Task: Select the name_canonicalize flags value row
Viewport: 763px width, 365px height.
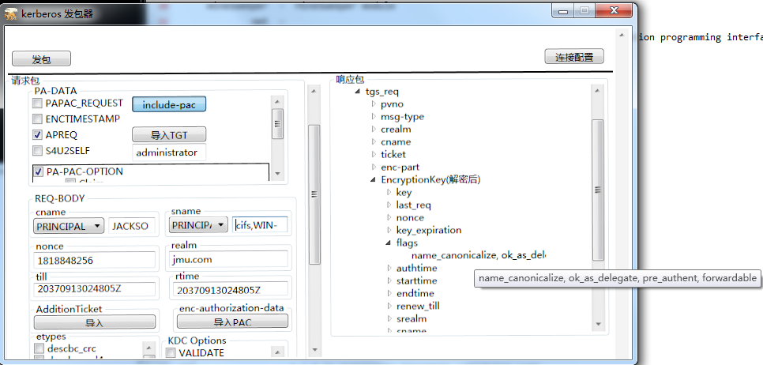Action: 479,255
